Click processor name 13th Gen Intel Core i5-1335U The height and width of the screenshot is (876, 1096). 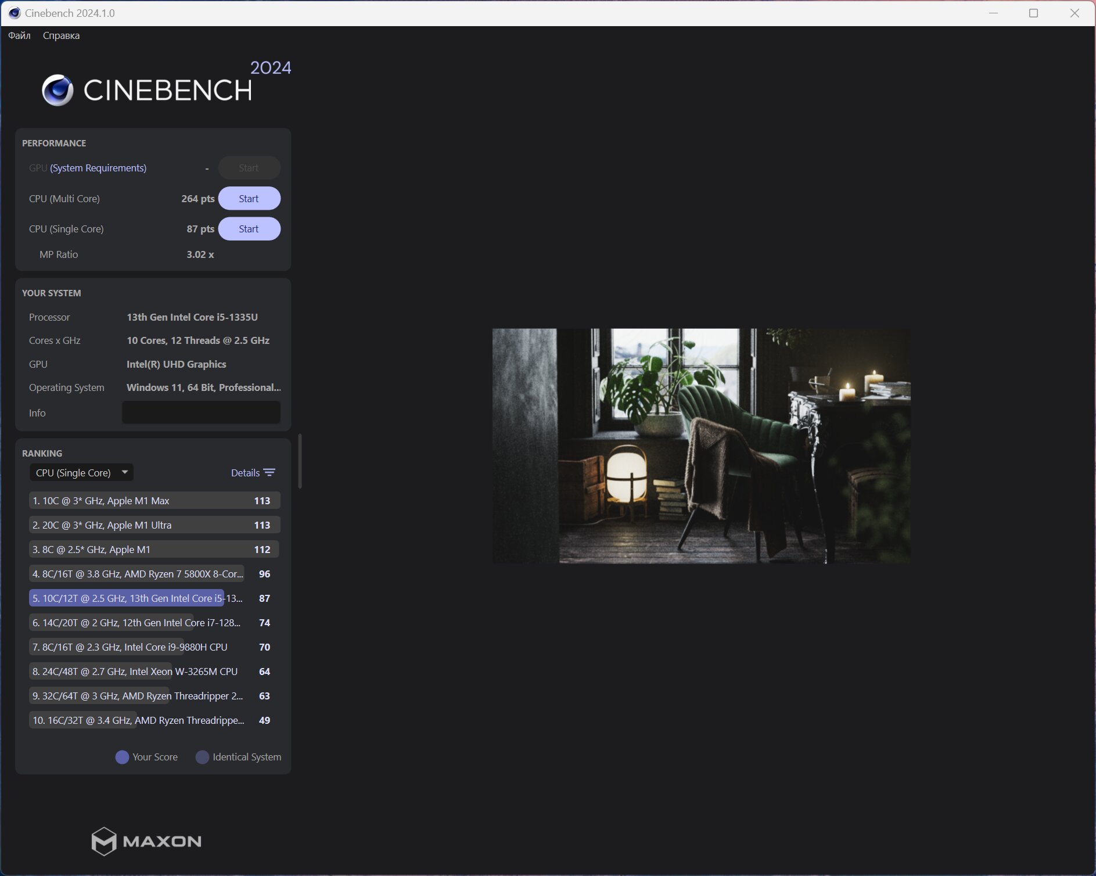pos(192,317)
